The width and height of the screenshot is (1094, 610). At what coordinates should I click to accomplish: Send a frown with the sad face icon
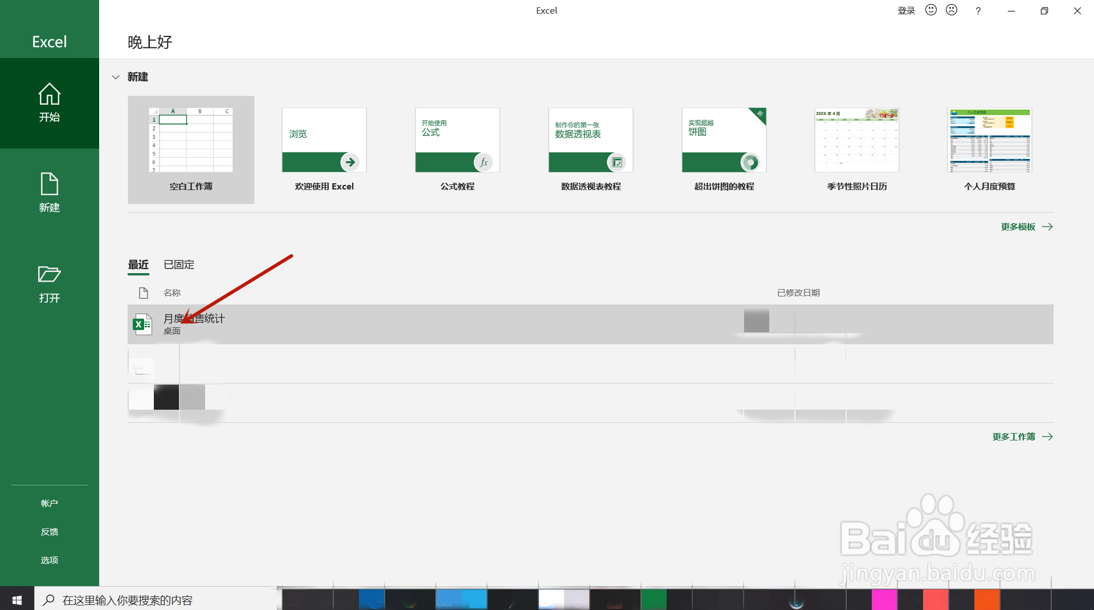tap(952, 10)
